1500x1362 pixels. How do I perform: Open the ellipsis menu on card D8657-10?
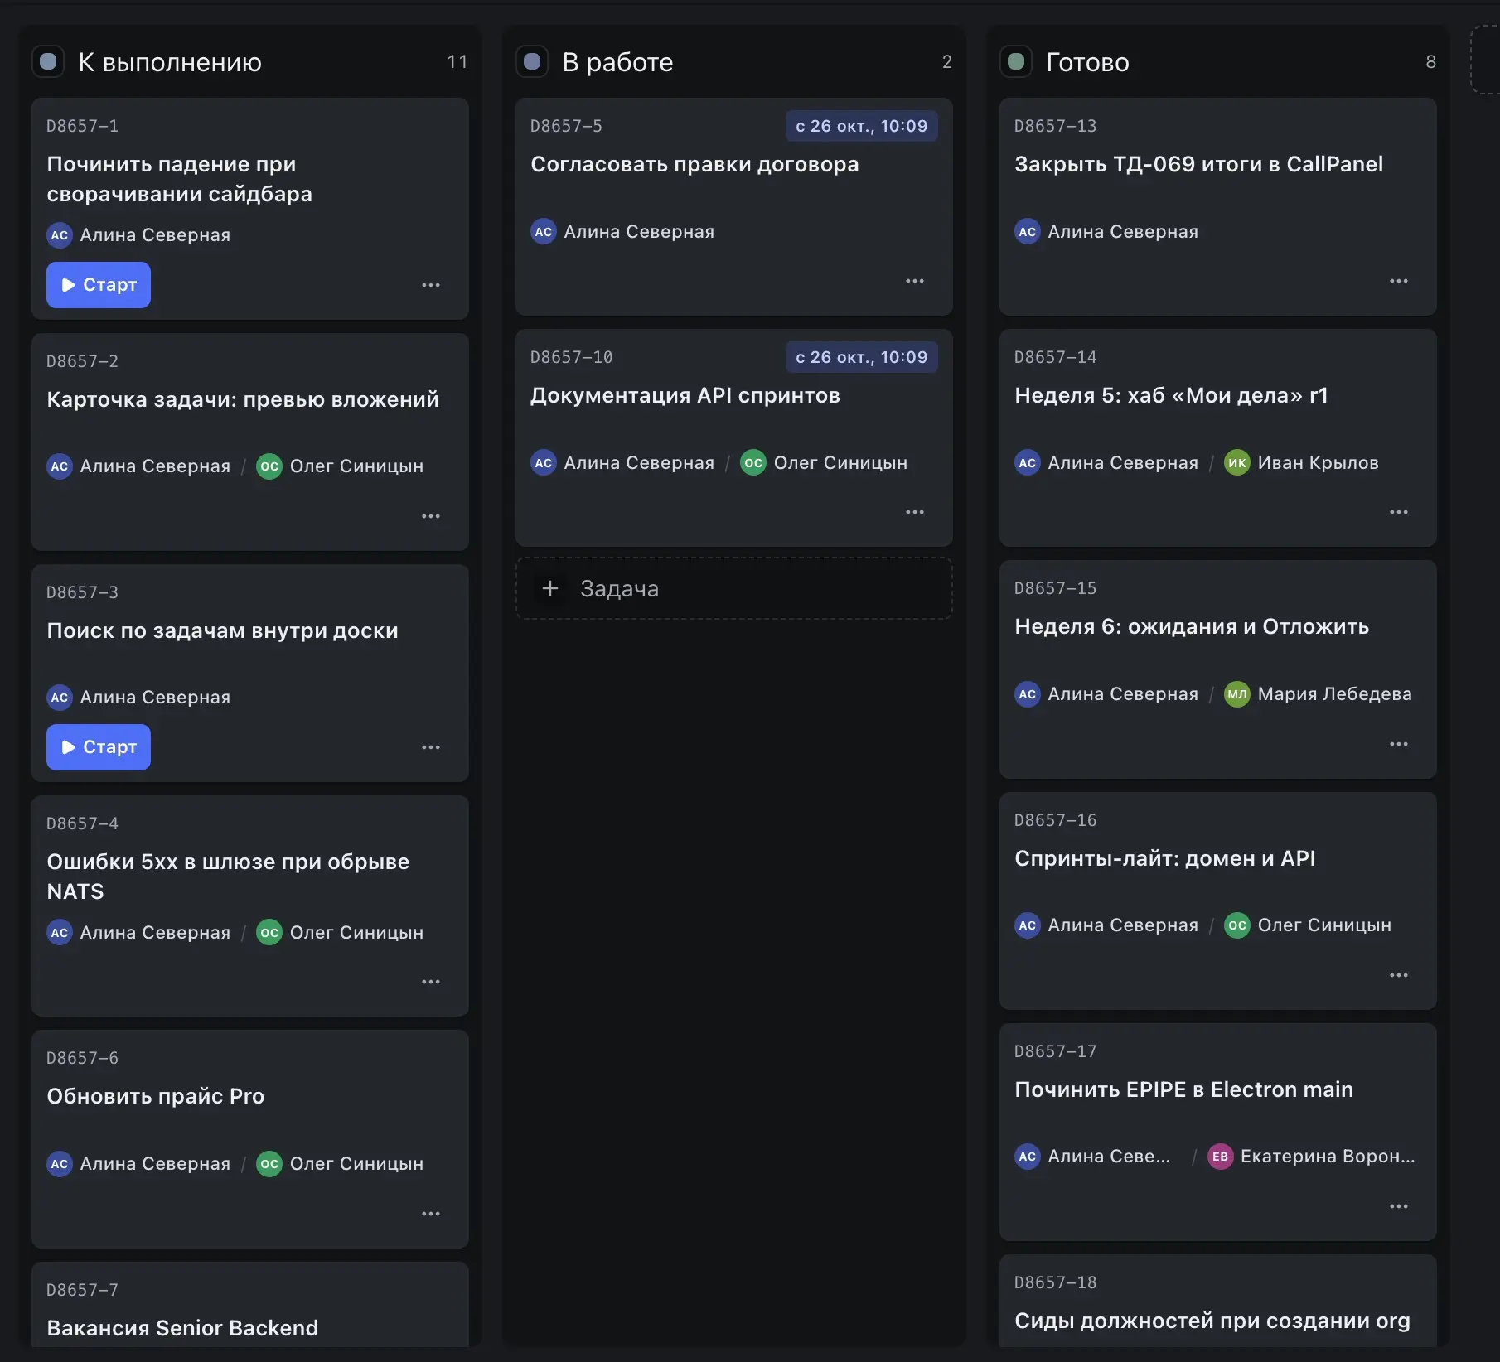[x=915, y=512]
